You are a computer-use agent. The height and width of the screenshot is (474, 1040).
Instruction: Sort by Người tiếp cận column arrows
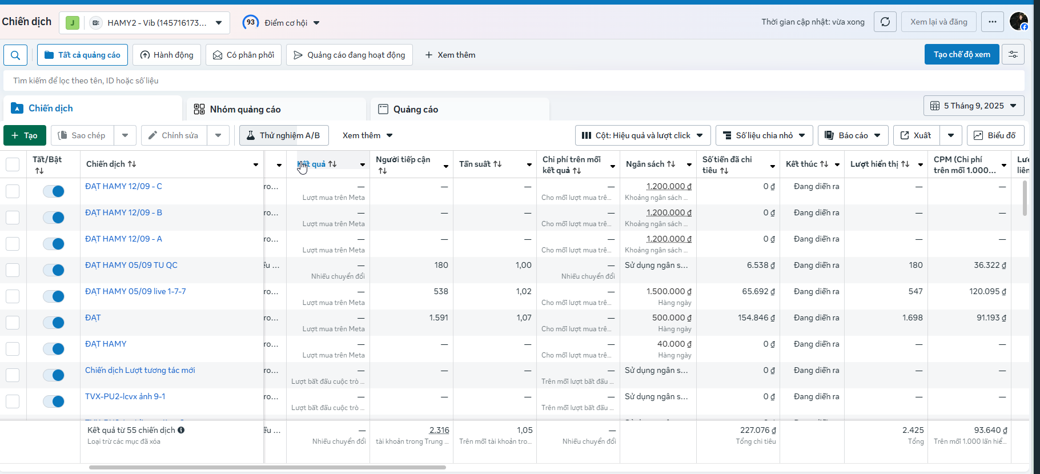pyautogui.click(x=383, y=171)
